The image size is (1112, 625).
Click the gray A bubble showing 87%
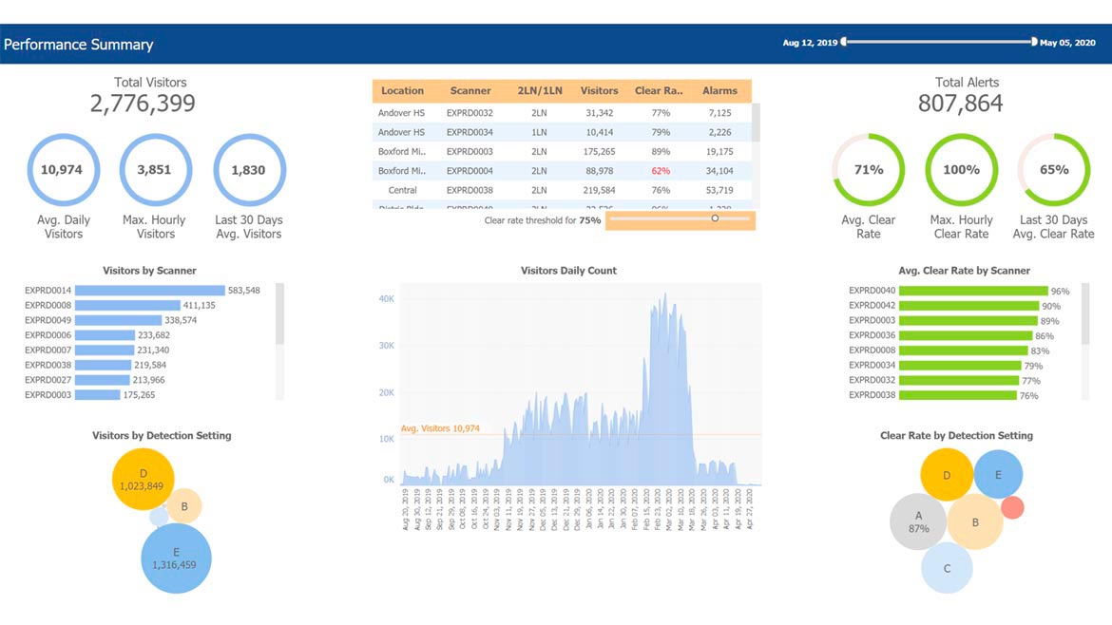tap(918, 522)
